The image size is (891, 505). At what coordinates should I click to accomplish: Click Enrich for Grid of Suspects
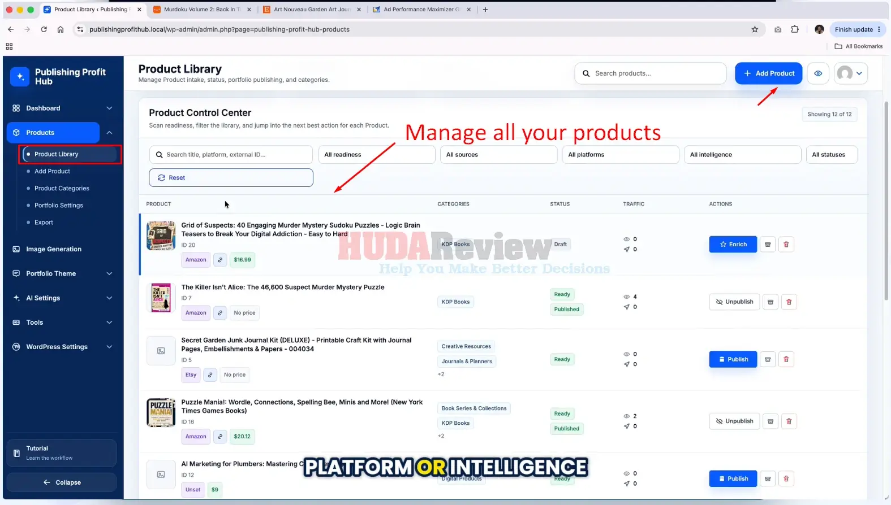click(x=733, y=245)
